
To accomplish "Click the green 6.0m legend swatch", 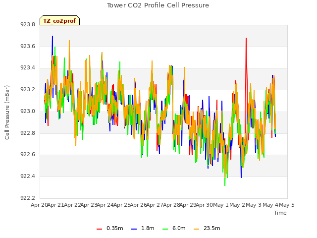I will pos(165,229).
